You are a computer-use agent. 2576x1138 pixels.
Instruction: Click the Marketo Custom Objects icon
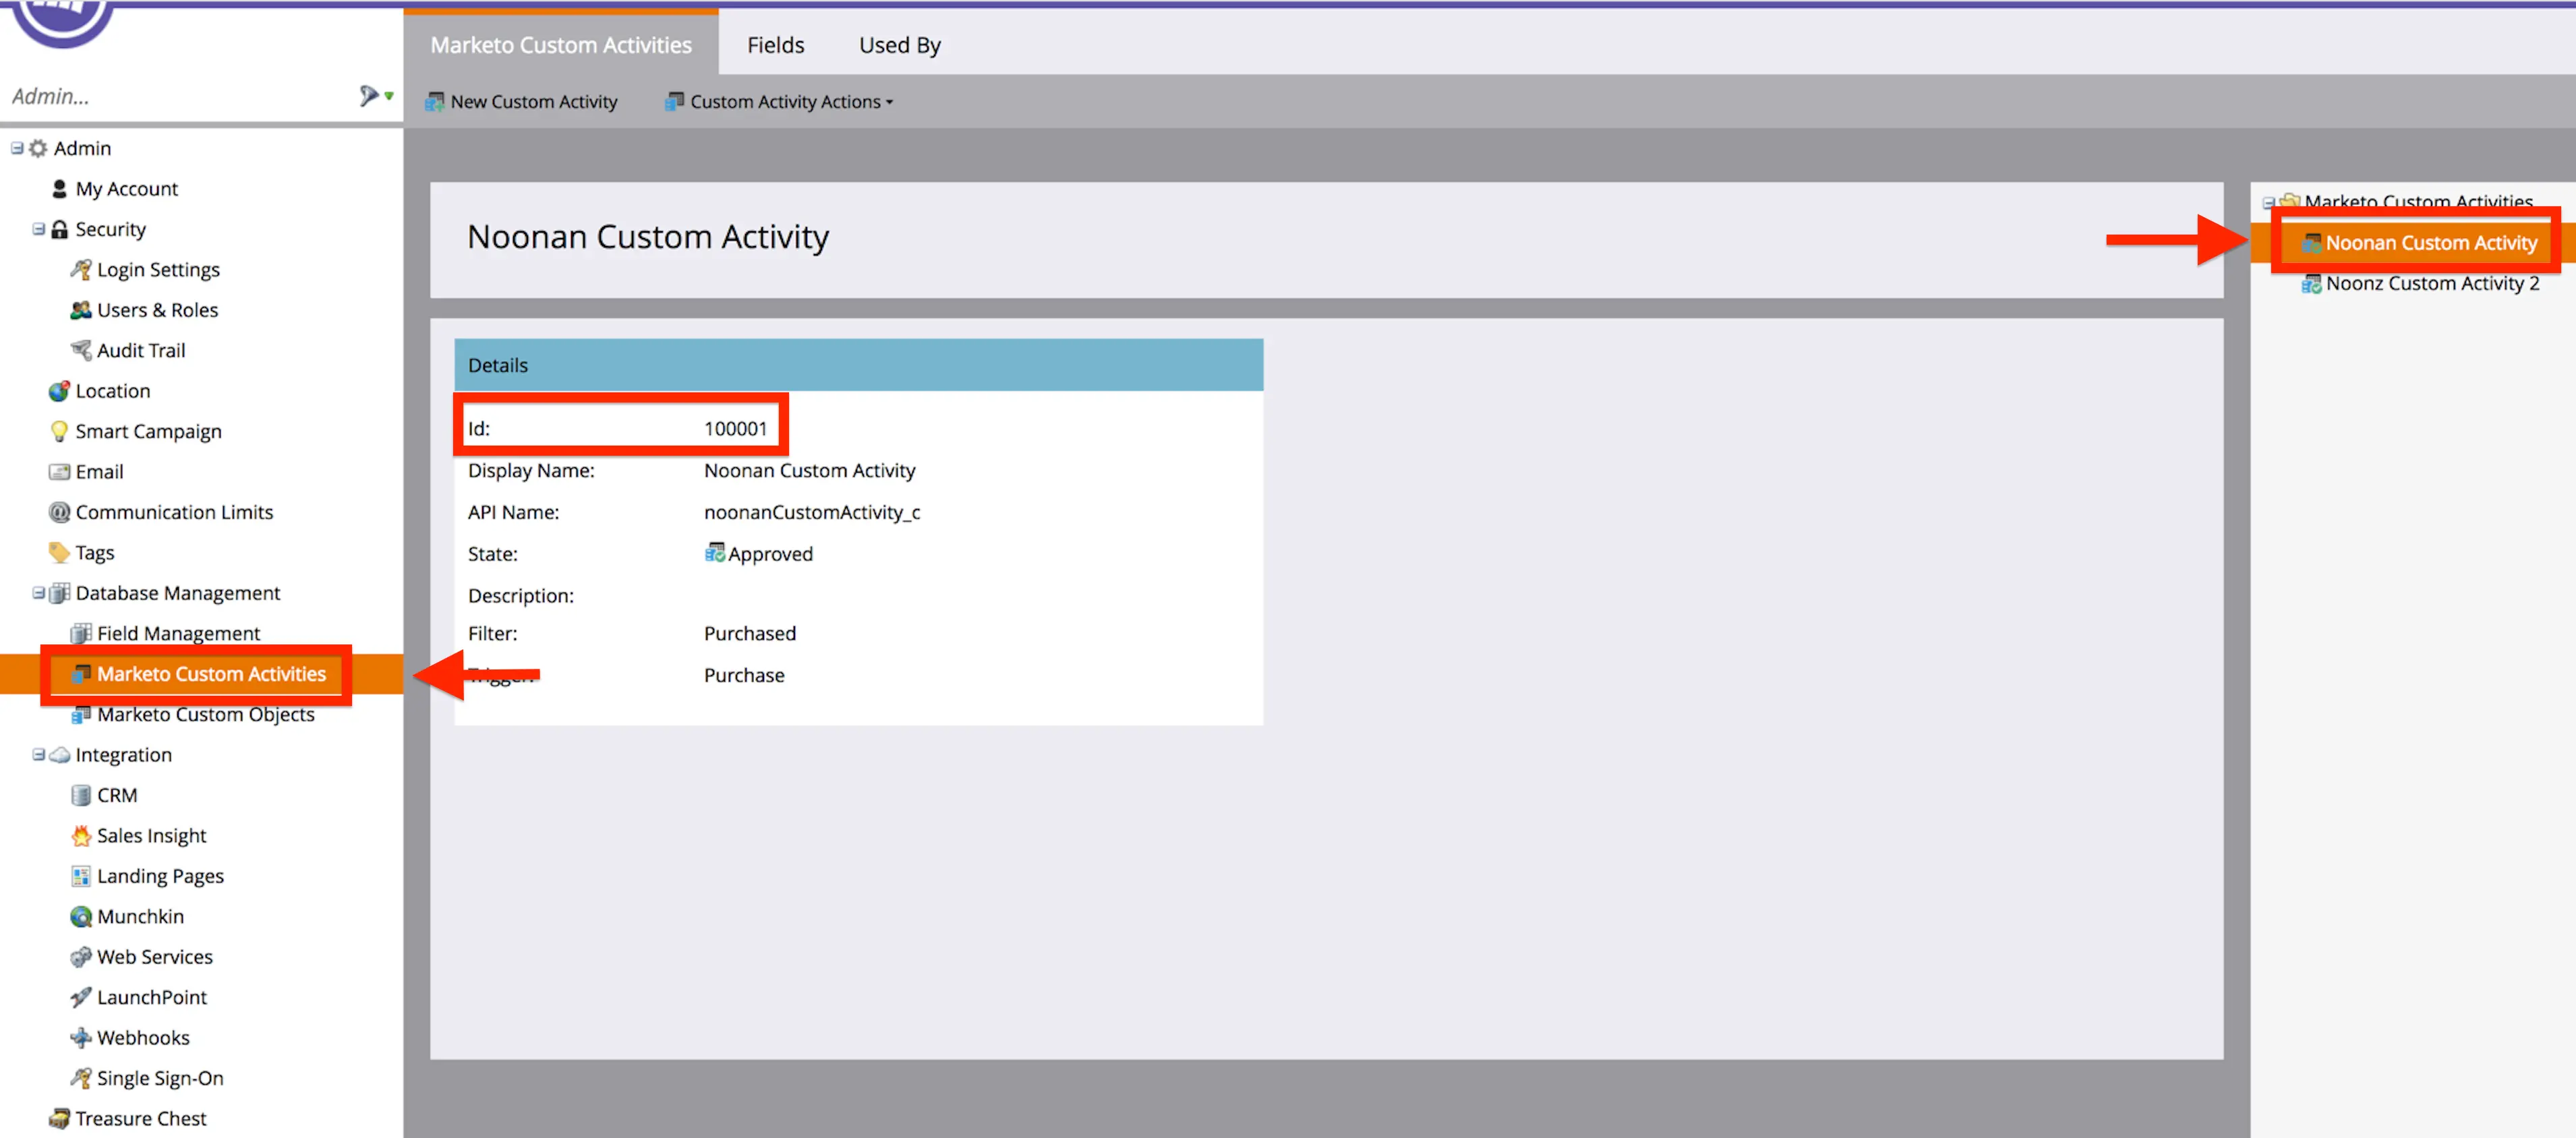point(81,714)
